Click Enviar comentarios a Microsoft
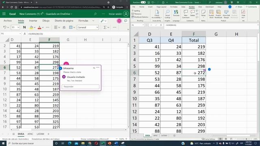This screenshot has width=260, height=146. pos(95,139)
